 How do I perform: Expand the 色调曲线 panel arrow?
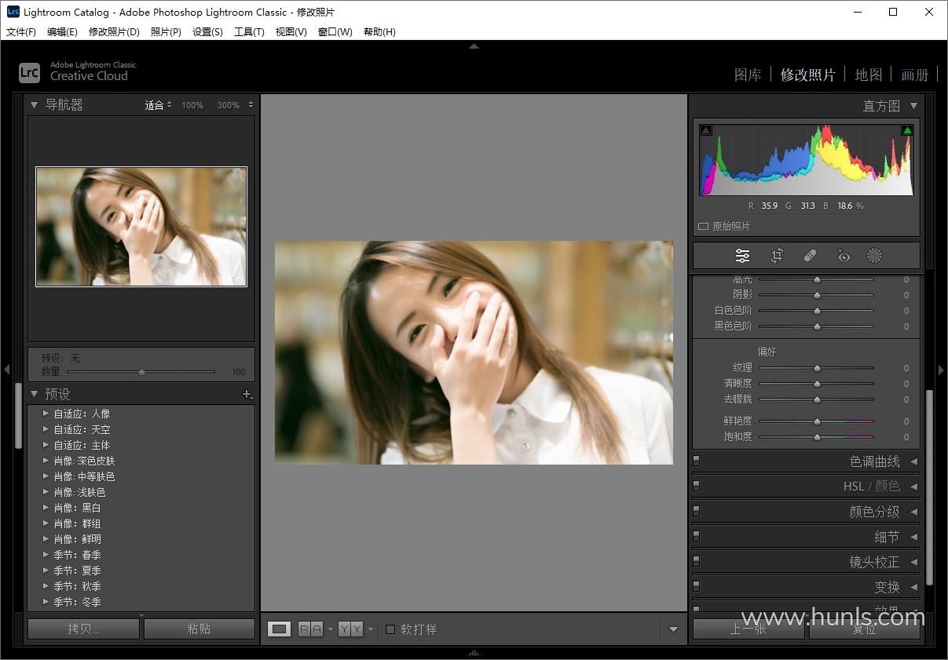[913, 461]
